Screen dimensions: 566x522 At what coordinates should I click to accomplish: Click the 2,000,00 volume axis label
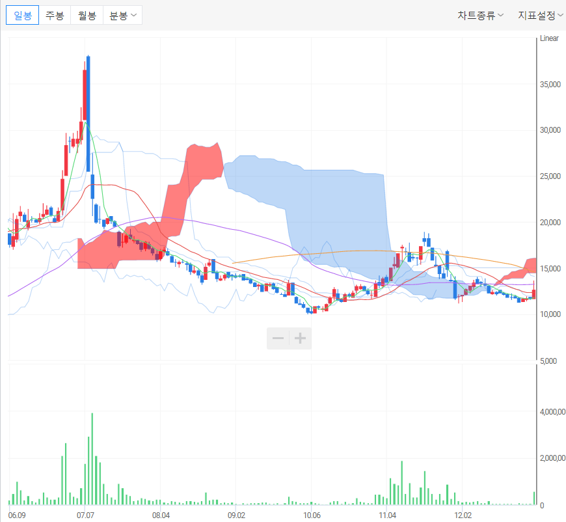[x=552, y=458]
